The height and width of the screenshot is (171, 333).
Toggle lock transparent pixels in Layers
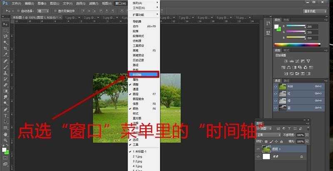266,141
